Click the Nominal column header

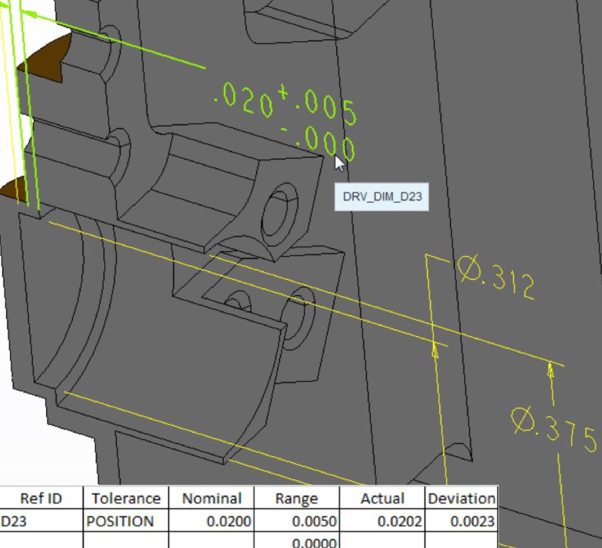tap(212, 498)
